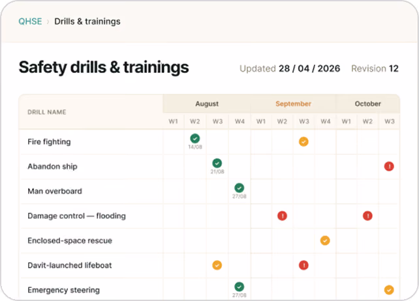Click the Revision 12 label
Viewport: 419px width, 301px height.
coord(375,68)
